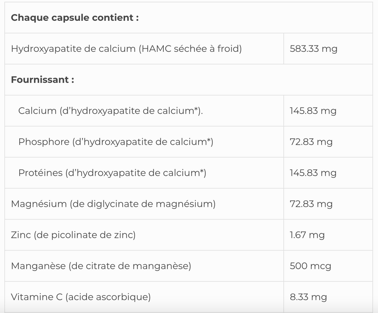Click the 500 mcg manganese amount
Screen dimensions: 378x313
(x=310, y=266)
